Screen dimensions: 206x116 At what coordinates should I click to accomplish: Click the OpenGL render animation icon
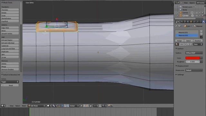tap(112, 106)
